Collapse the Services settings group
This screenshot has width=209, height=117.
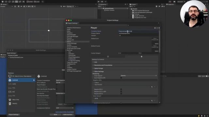(x=66, y=50)
